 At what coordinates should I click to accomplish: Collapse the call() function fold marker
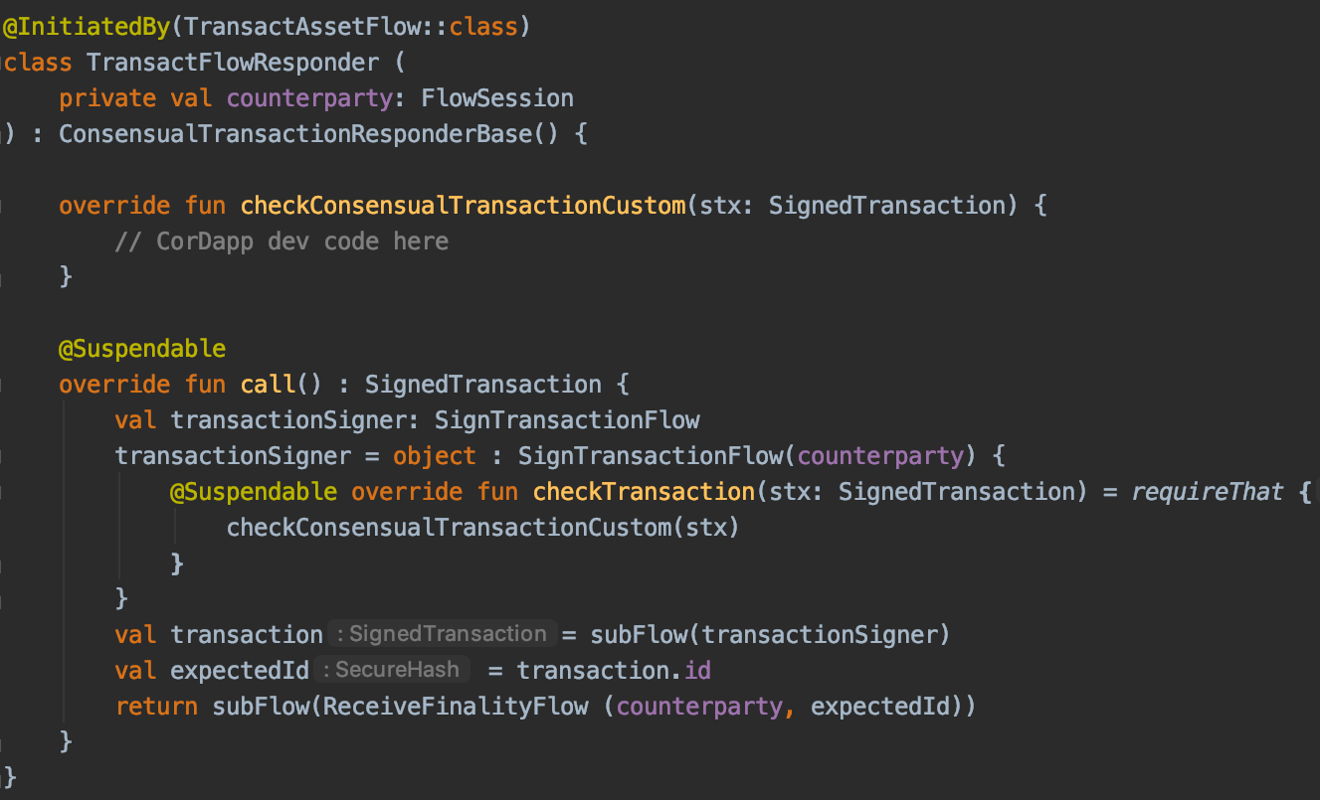tap(3, 385)
